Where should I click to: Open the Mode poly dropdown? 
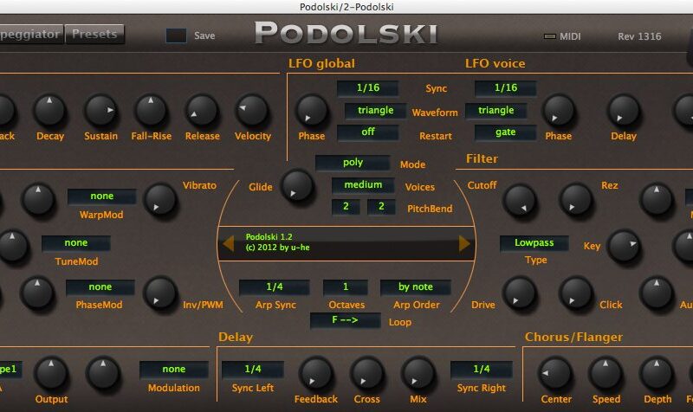(353, 163)
